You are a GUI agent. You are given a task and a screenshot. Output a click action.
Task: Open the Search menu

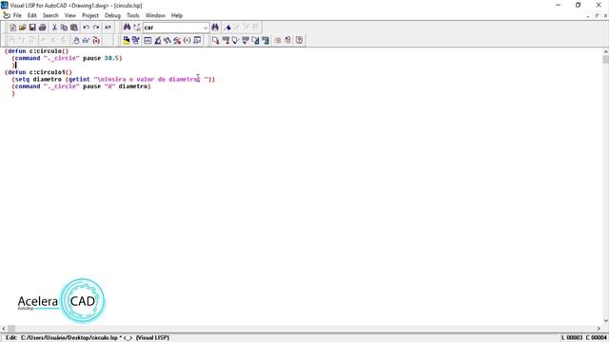pos(50,15)
